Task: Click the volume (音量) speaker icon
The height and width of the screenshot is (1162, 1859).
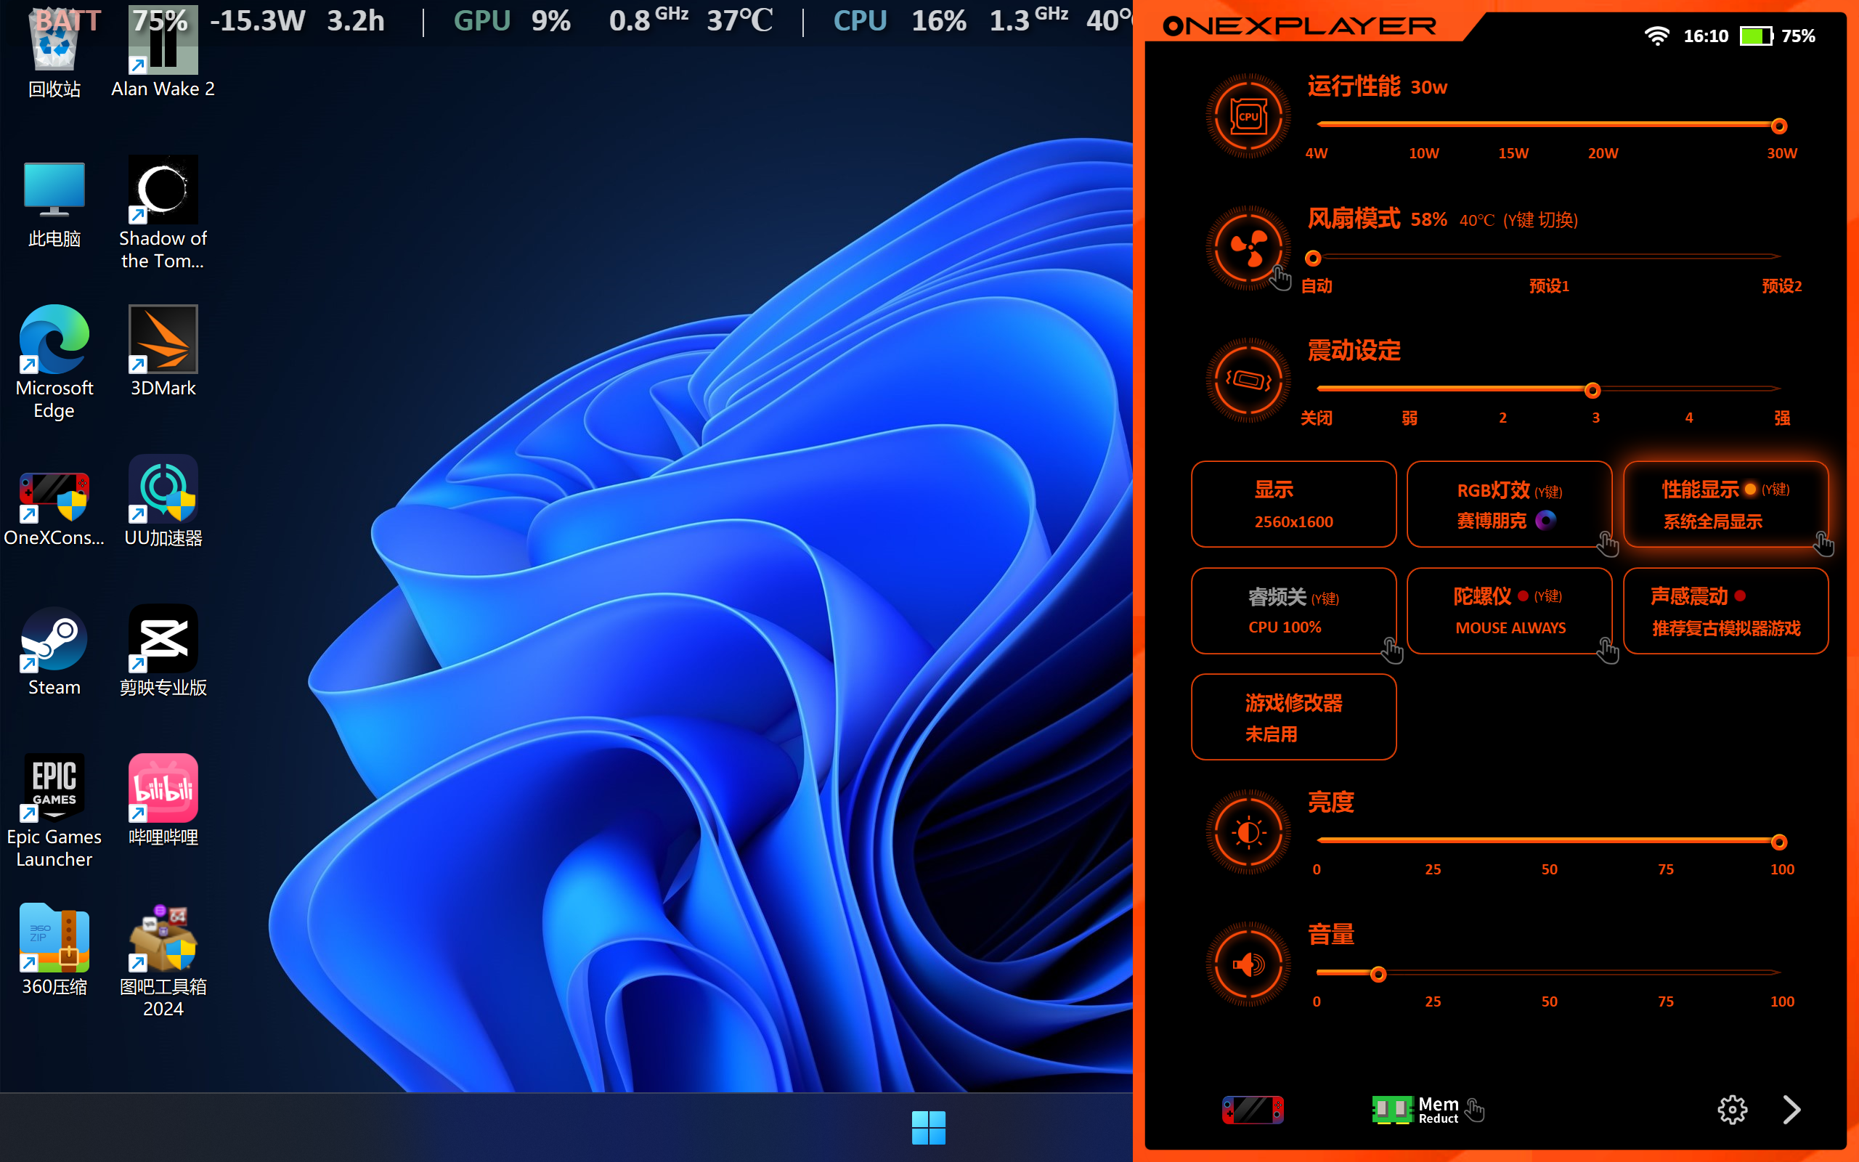Action: [1248, 964]
